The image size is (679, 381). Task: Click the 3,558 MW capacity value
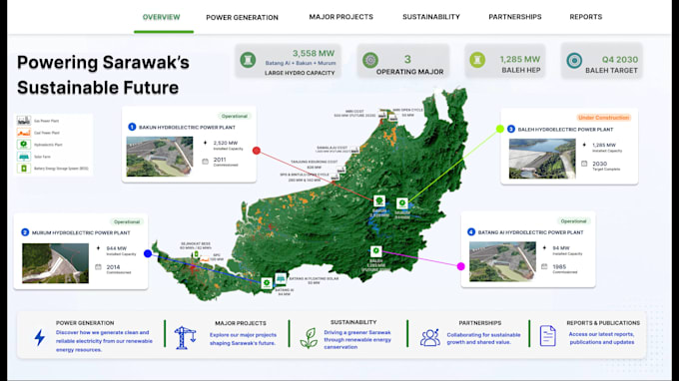[x=314, y=53]
